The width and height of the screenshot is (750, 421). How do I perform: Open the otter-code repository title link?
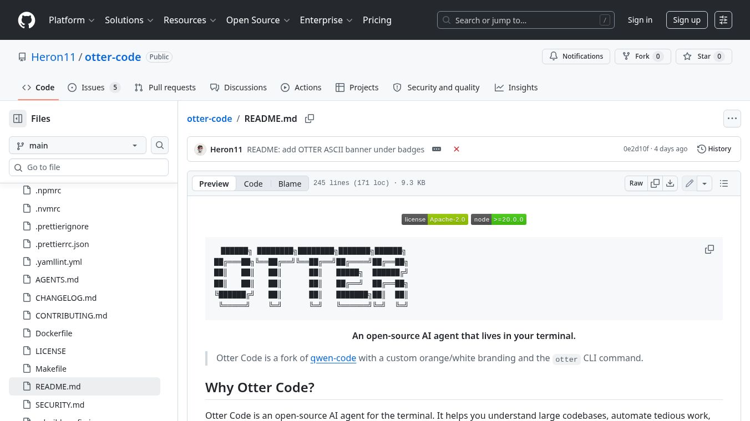[x=113, y=57]
